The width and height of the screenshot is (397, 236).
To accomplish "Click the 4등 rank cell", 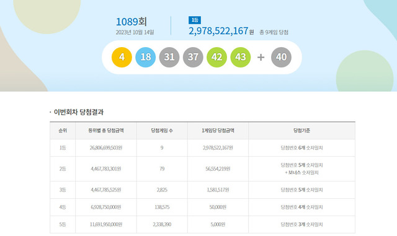I will point(63,207).
